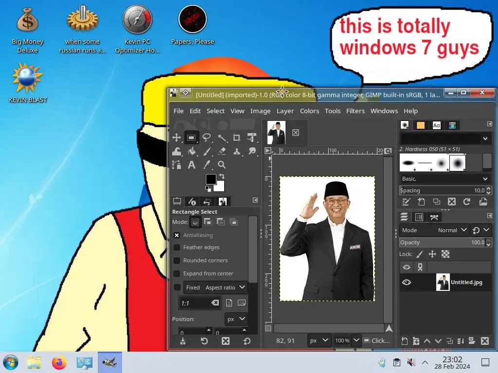Reset colors to default black and white
498x373 pixels.
coord(208,189)
